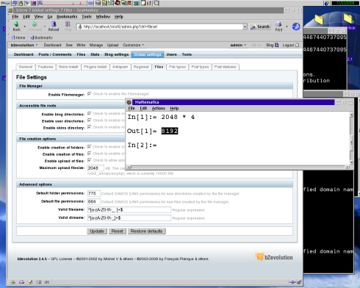This screenshot has height=288, width=360.
Task: Open Mathematica's Edit menu
Action: click(x=143, y=108)
